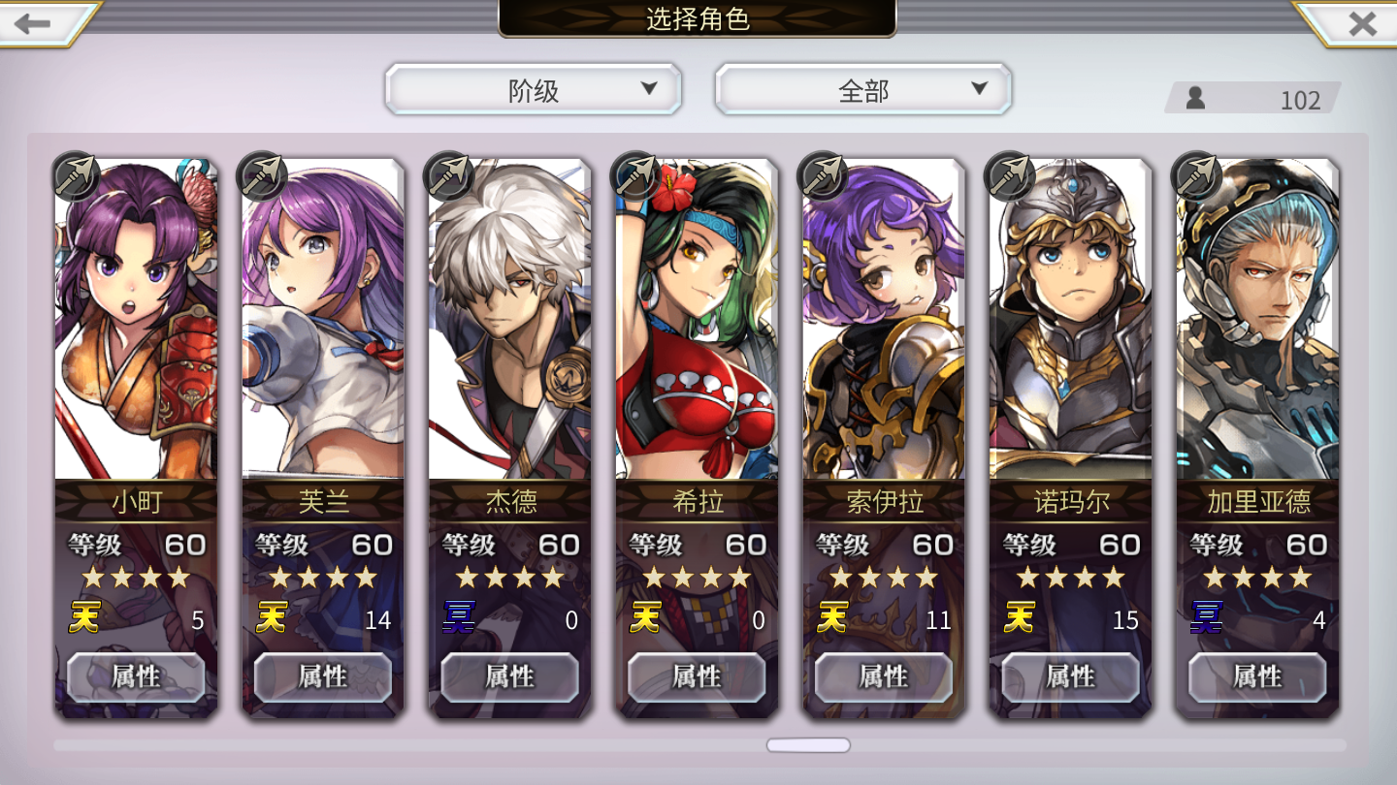Click the spear icon on 加里亚德's card

click(1198, 176)
